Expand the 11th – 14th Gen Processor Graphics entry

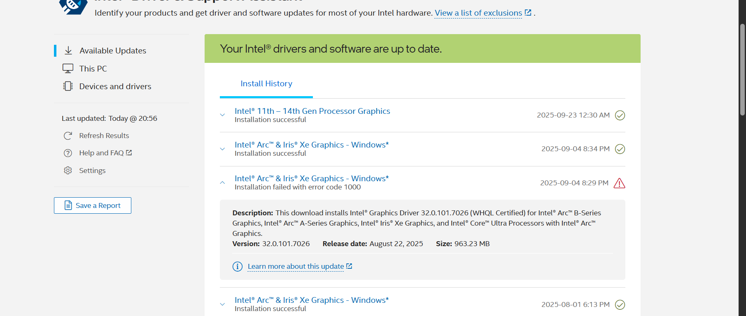click(x=223, y=115)
